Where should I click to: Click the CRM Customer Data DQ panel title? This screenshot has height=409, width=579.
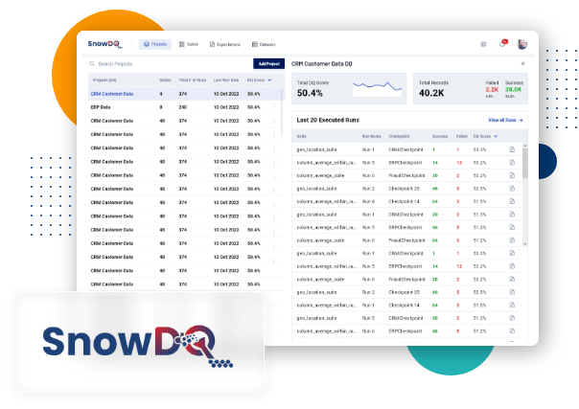click(x=322, y=64)
